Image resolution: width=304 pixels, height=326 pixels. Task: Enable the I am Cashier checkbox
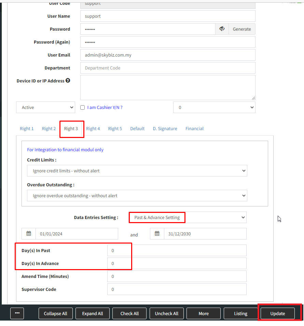(82, 107)
